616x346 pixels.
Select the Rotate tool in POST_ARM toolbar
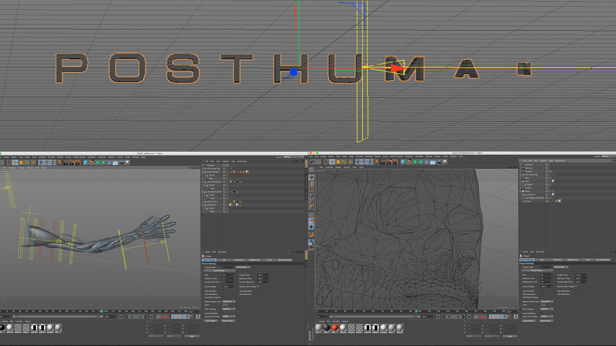pyautogui.click(x=27, y=163)
